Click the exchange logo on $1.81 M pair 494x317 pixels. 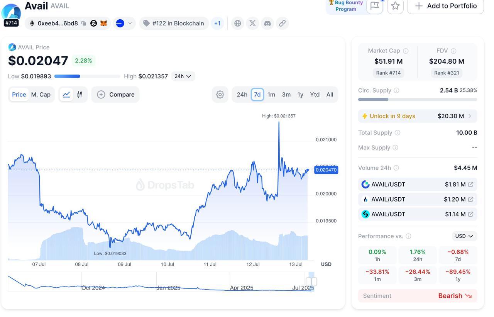click(365, 185)
